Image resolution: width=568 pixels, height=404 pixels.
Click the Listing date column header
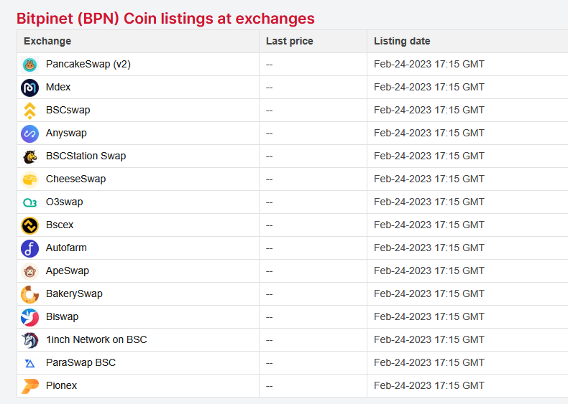(402, 42)
